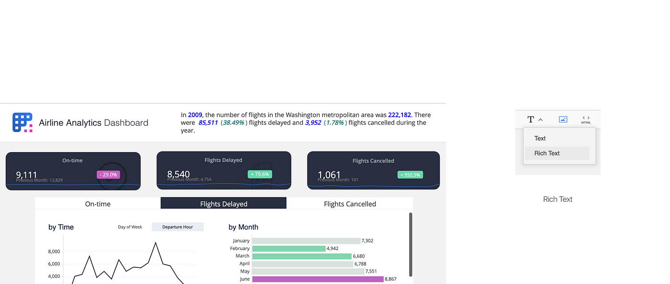This screenshot has width=670, height=284.
Task: Click the dashboard vertical scrollbar
Action: click(x=410, y=244)
